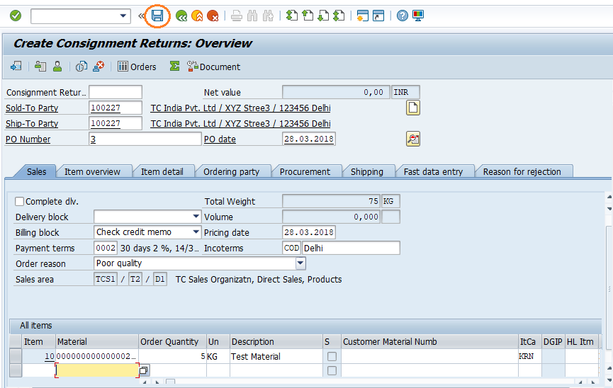This screenshot has height=388, width=613.
Task: Click the Payment terms 0002 field
Action: (106, 248)
